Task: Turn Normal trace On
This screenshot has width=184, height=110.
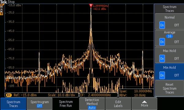Action: pyautogui.click(x=162, y=25)
